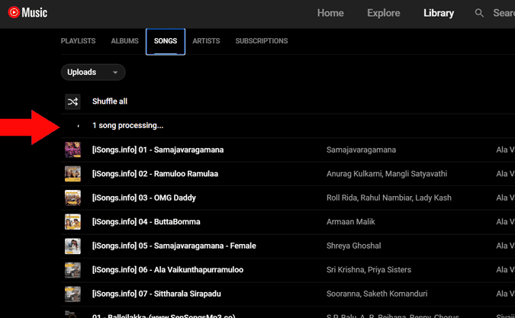Image resolution: width=515 pixels, height=318 pixels.
Task: Click the Shuffle all button
Action: coord(110,101)
